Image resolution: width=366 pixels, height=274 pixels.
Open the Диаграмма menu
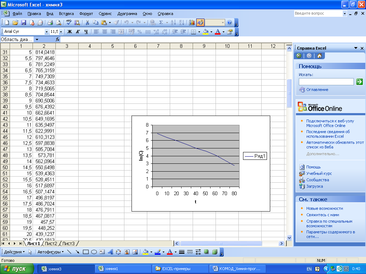click(127, 14)
